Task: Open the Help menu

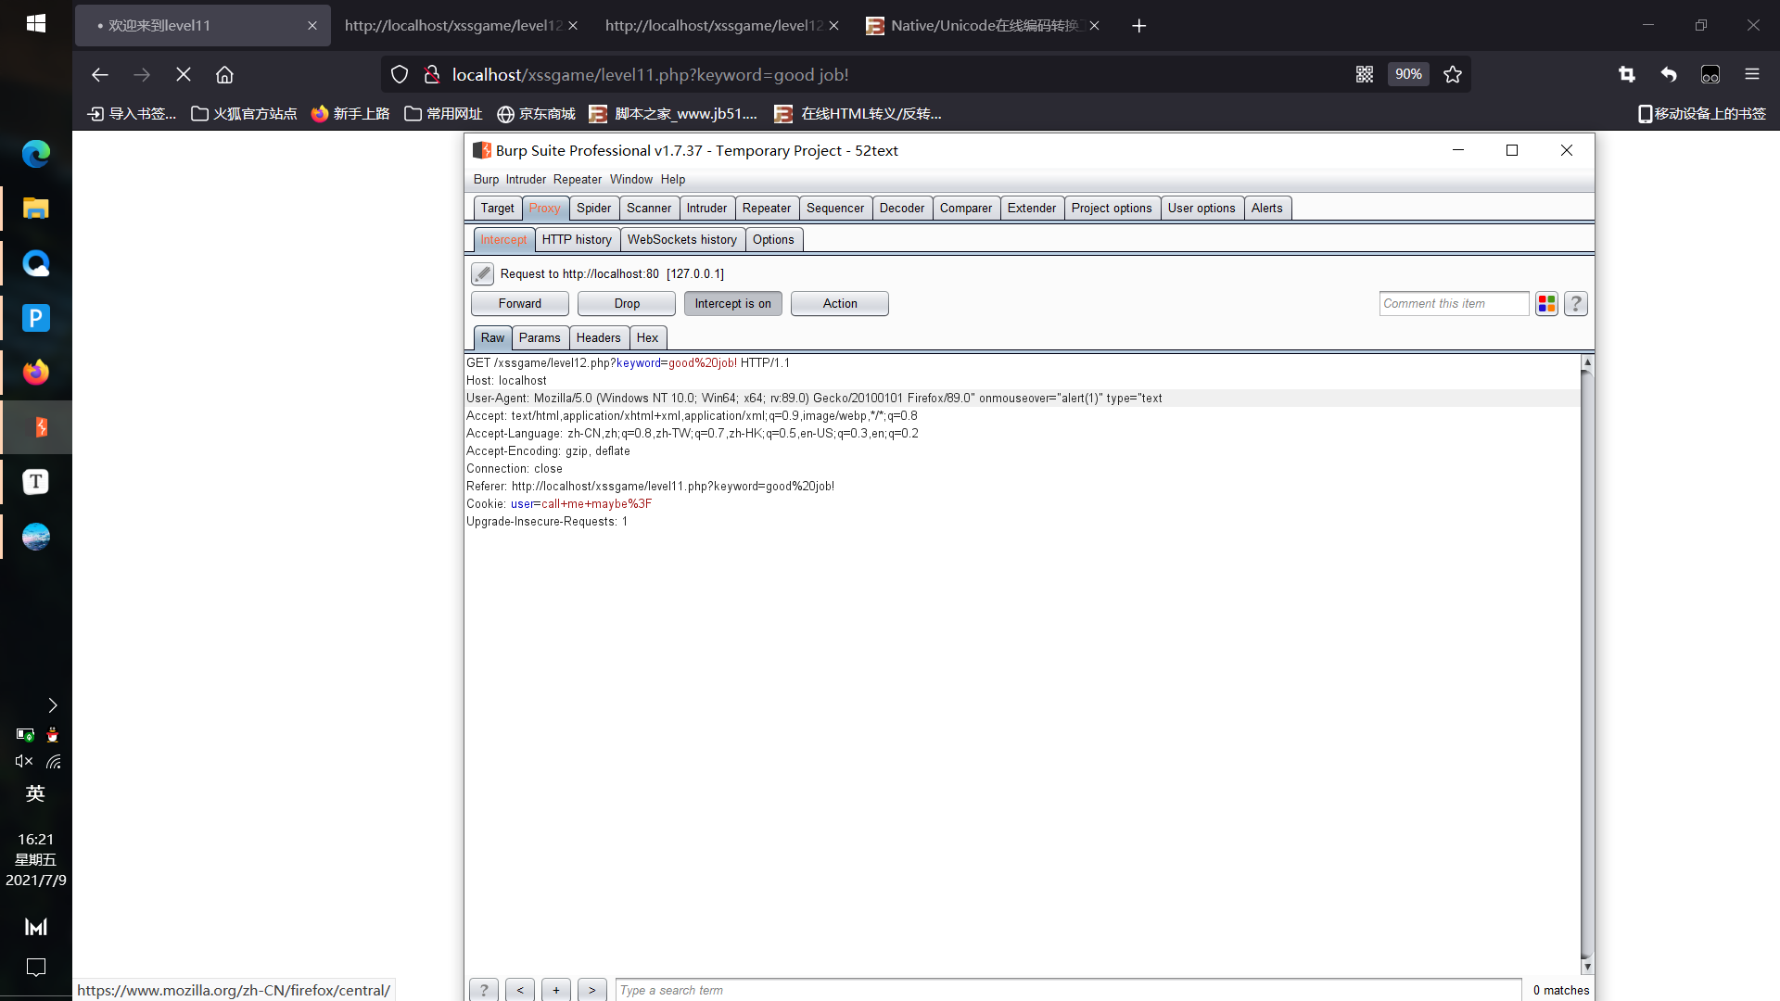Action: click(x=673, y=179)
